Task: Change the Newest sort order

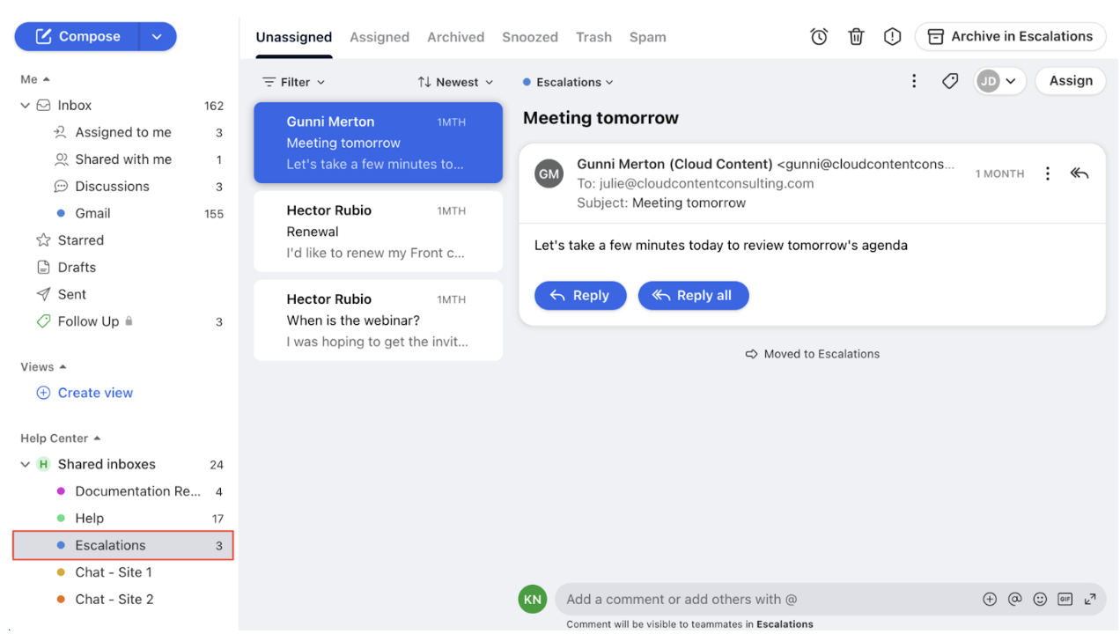Action: click(455, 82)
